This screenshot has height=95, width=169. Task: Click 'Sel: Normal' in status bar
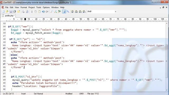coord(38,94)
